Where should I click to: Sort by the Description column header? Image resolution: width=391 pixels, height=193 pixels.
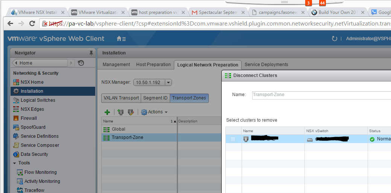[x=199, y=121]
